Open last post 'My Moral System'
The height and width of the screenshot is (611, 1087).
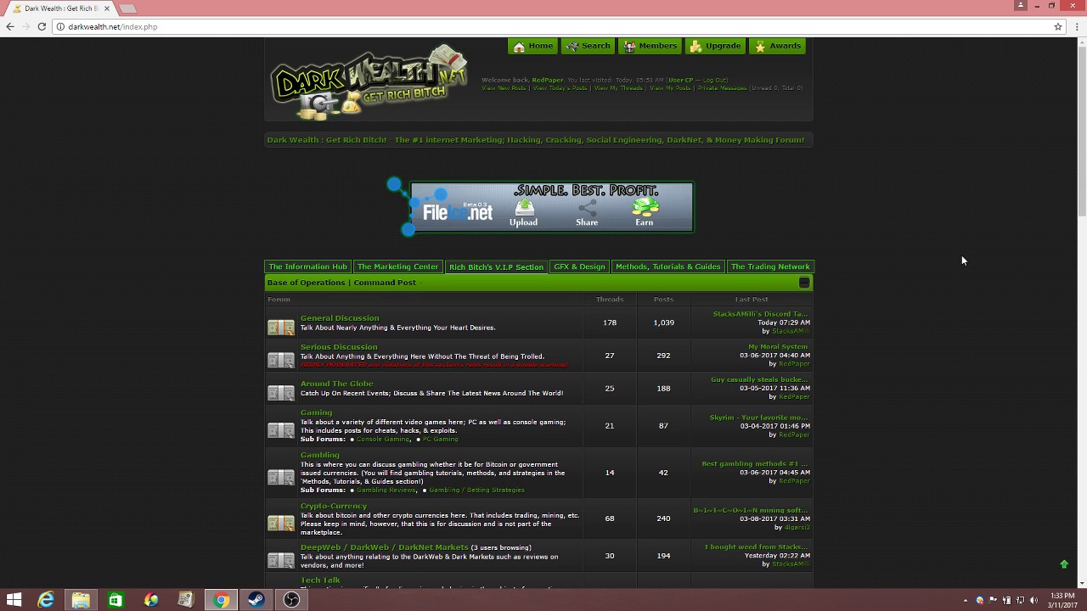click(x=778, y=347)
